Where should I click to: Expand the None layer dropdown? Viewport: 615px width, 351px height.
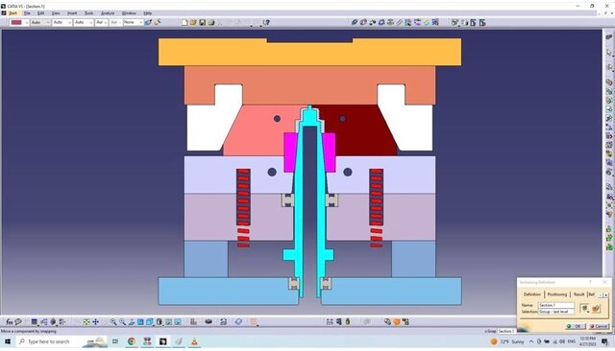[x=133, y=23]
